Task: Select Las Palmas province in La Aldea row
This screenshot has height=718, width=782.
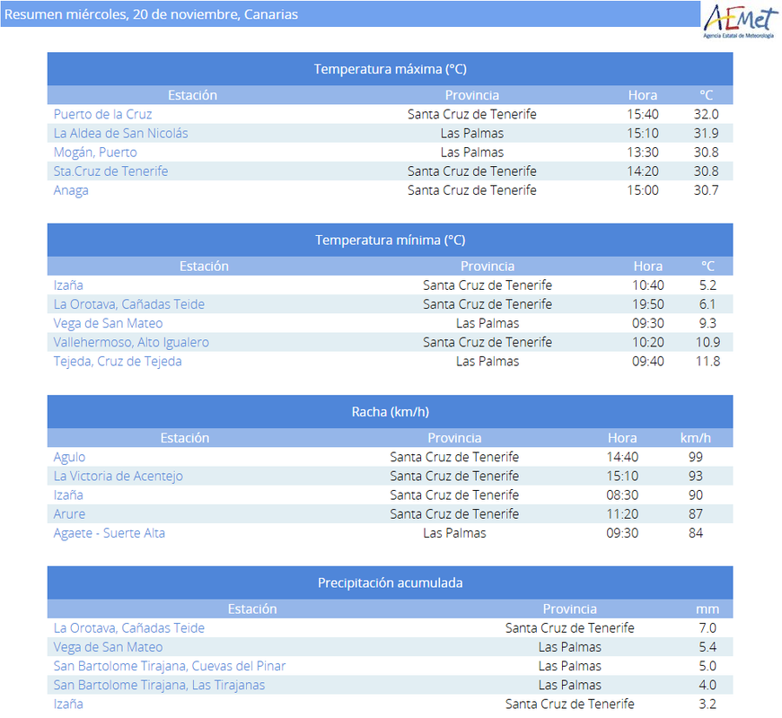Action: click(471, 133)
